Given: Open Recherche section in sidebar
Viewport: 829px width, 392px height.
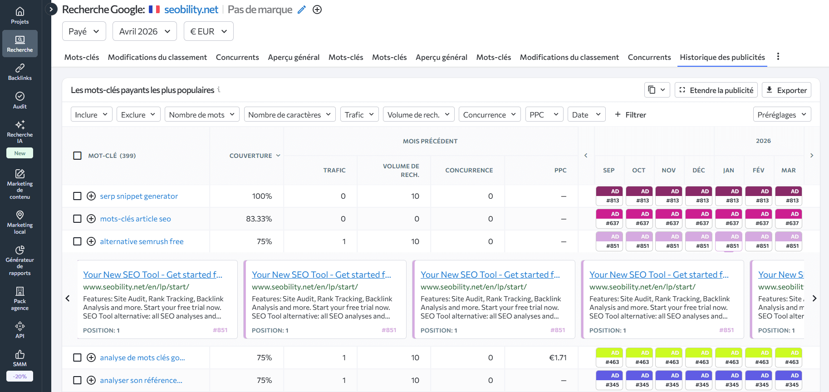Looking at the screenshot, I should (20, 44).
